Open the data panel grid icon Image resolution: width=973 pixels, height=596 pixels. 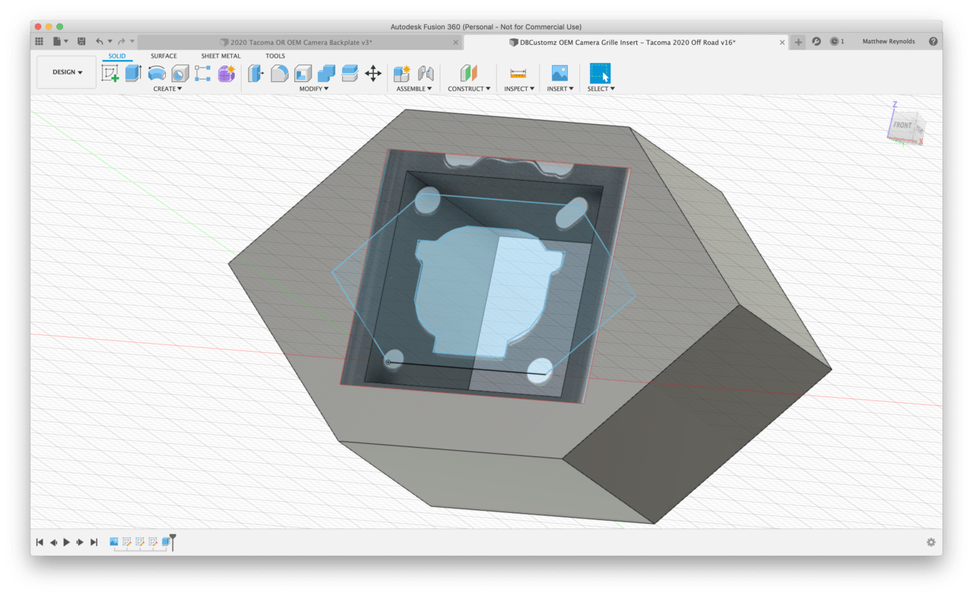pyautogui.click(x=39, y=42)
